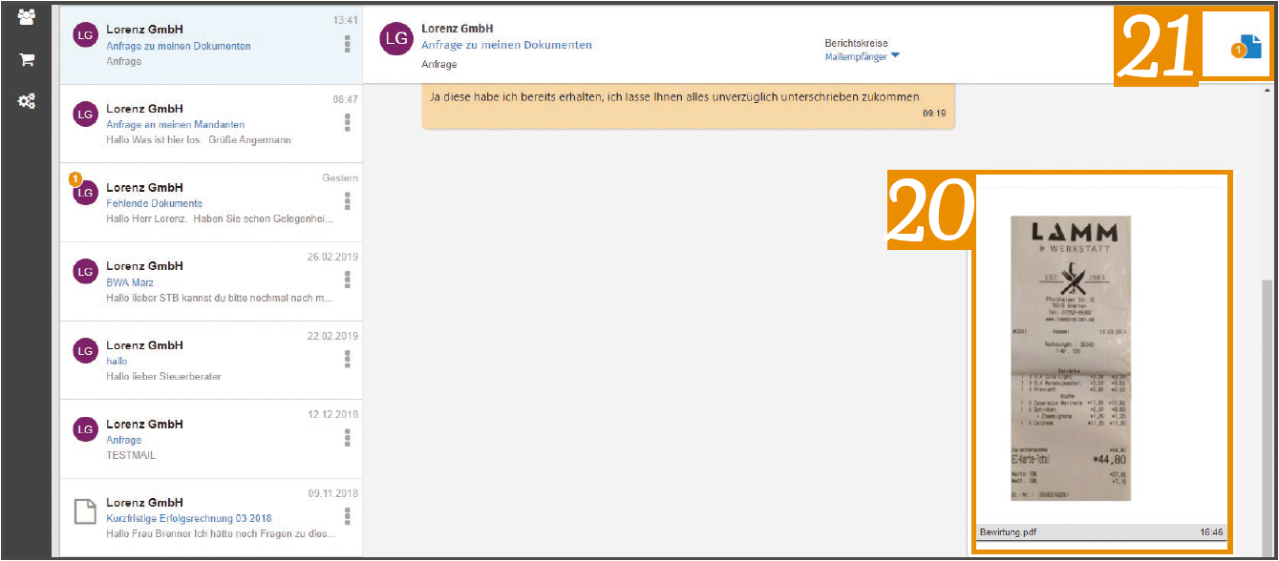Open the three-dot menu for 'BWA März'
Screen dimensions: 1279x561
tap(348, 280)
